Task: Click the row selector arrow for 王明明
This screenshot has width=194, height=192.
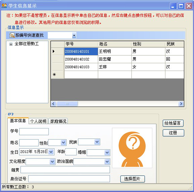Action: pos(54,51)
